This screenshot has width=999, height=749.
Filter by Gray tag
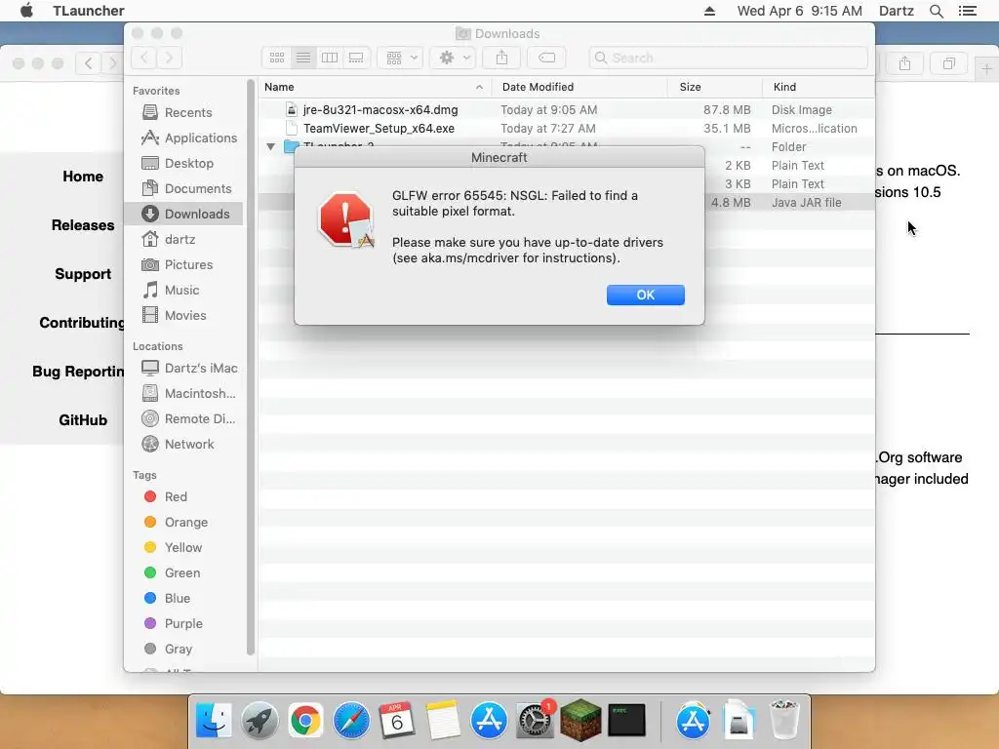[x=168, y=650]
